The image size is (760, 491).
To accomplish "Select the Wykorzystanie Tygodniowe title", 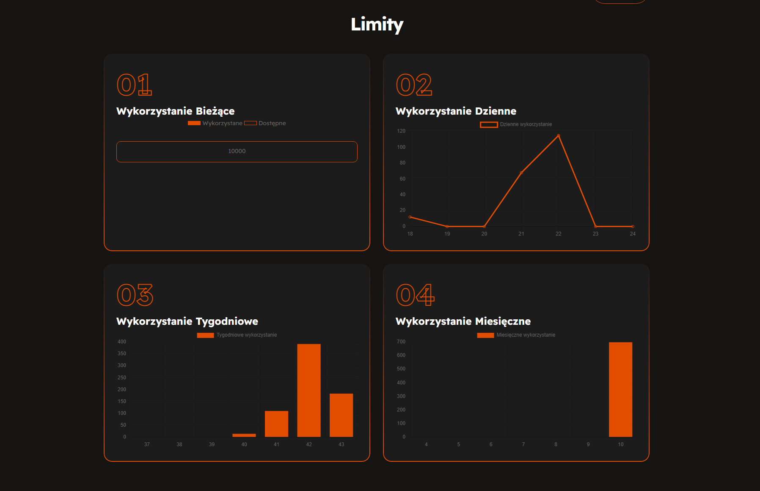I will (187, 321).
